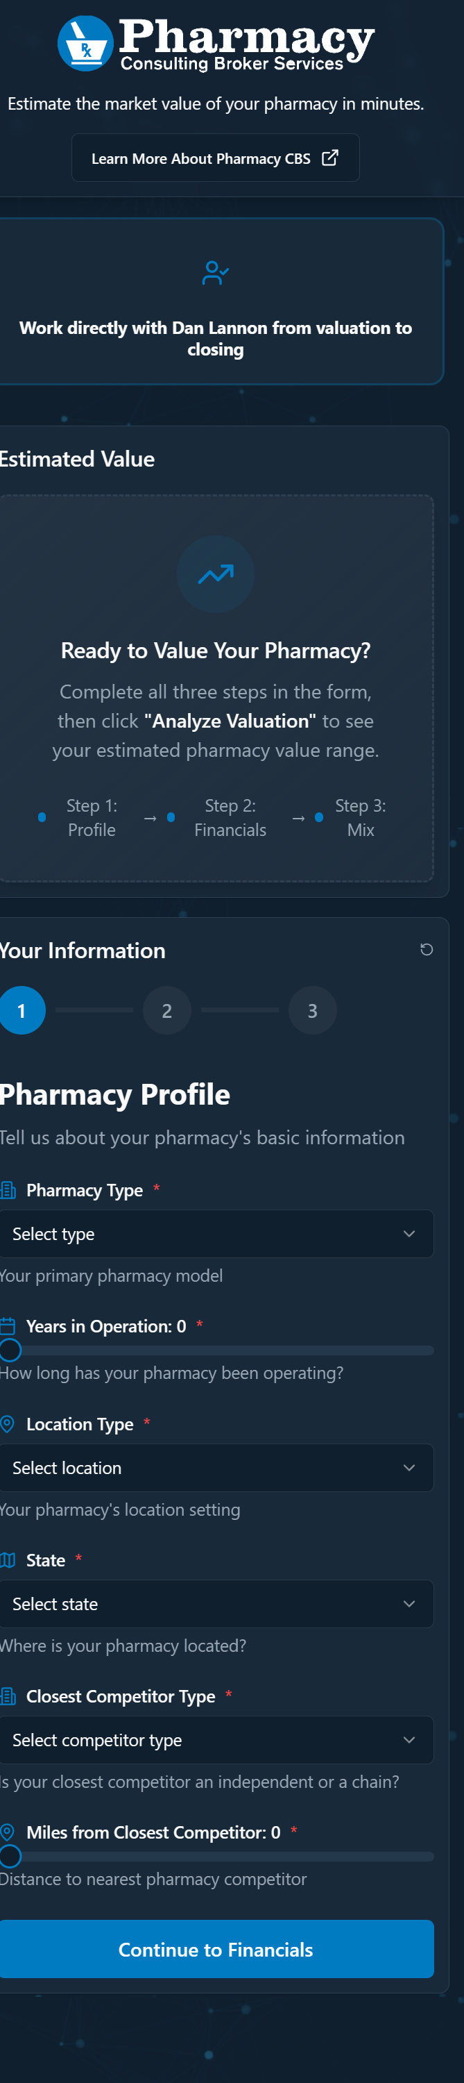Click the trending arrow chart icon
The width and height of the screenshot is (464, 2083).
(215, 575)
